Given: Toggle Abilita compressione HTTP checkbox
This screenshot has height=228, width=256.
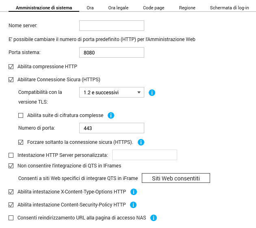Looking at the screenshot, I should pos(11,66).
